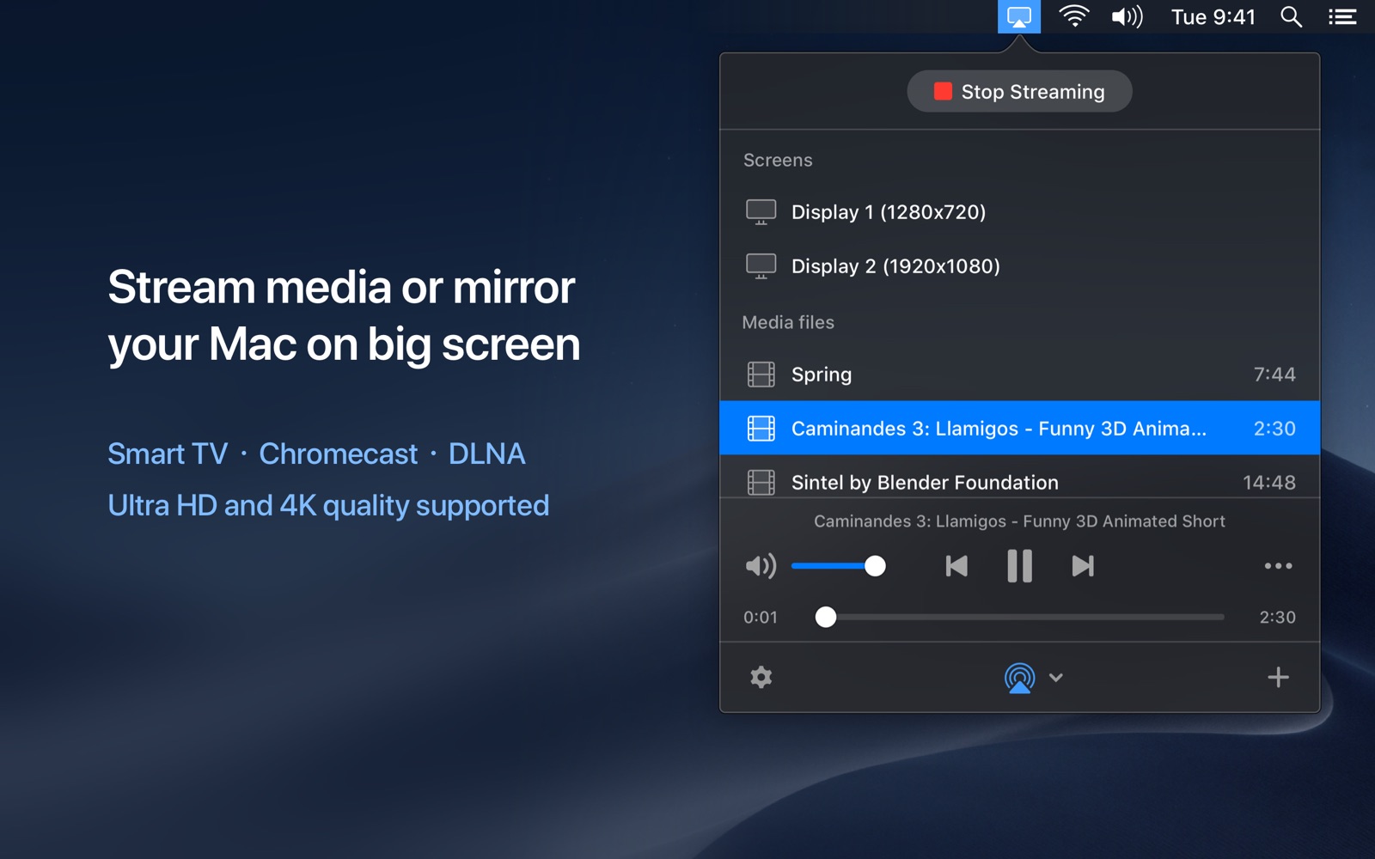Click the volume speaker icon in the player
This screenshot has height=859, width=1375.
pyautogui.click(x=760, y=565)
